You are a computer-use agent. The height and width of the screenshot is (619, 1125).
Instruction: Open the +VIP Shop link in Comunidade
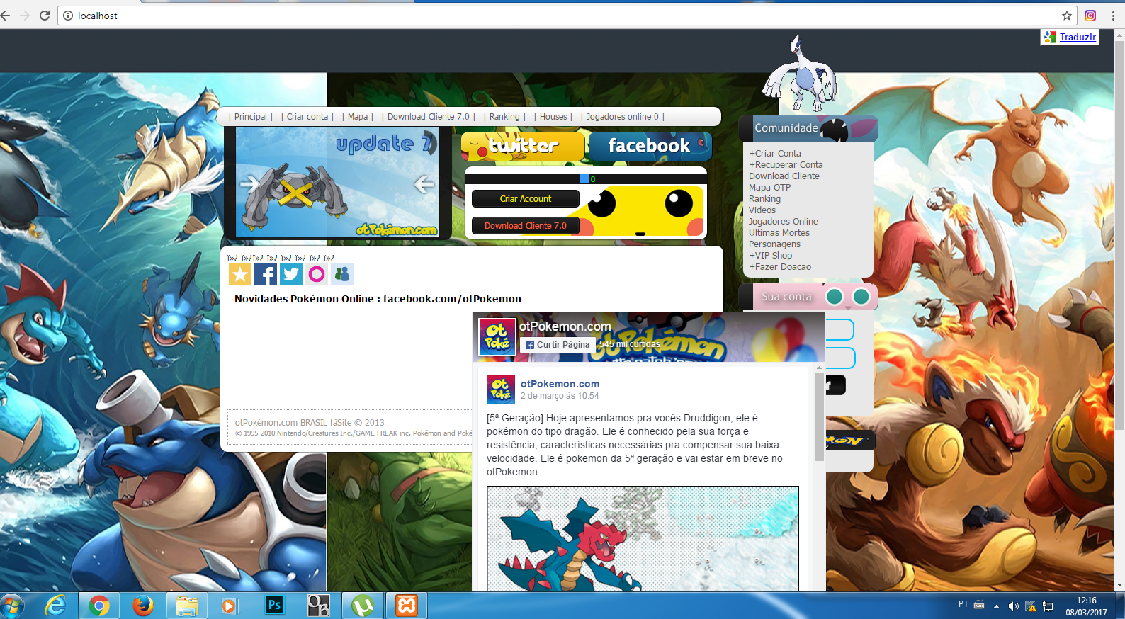(771, 256)
